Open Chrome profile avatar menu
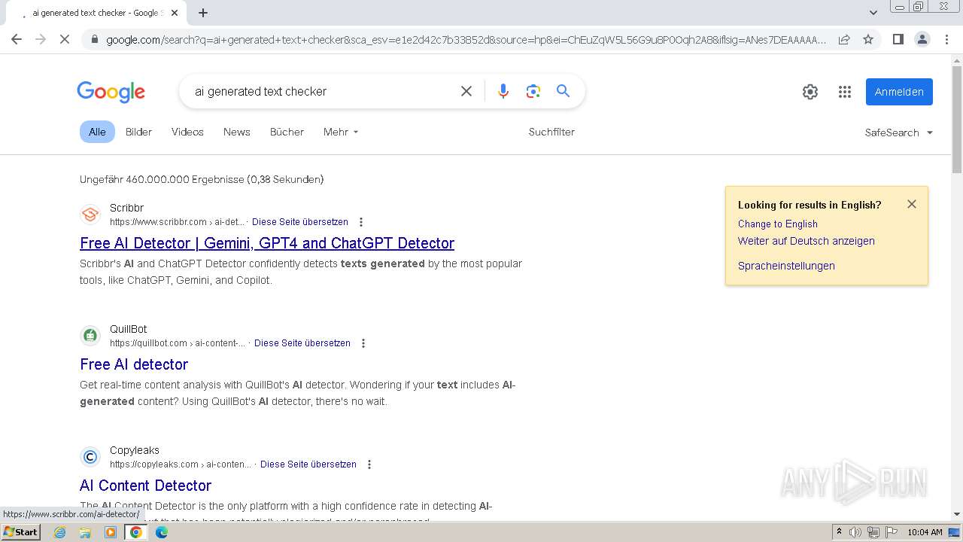The image size is (963, 542). tap(922, 39)
